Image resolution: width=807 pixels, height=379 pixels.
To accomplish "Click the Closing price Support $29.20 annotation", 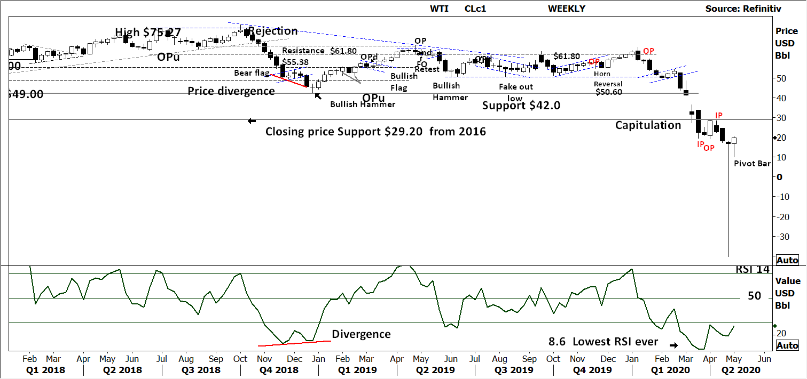I will pyautogui.click(x=375, y=131).
